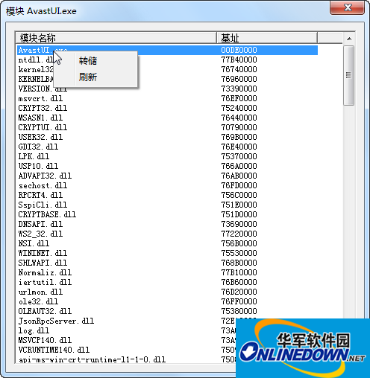Viewport: 370px width, 378px height.
Task: Click base address 76740000
Action: [239, 69]
